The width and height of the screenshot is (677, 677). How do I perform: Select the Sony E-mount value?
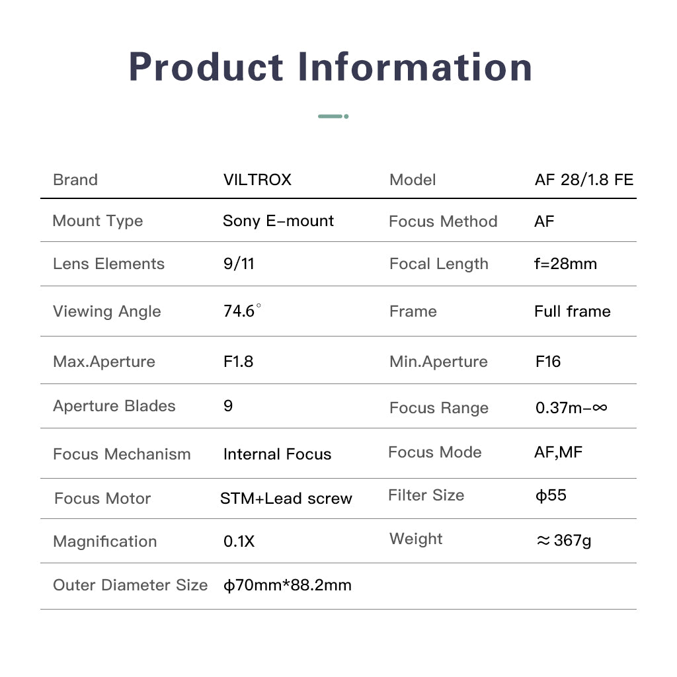[x=278, y=221]
